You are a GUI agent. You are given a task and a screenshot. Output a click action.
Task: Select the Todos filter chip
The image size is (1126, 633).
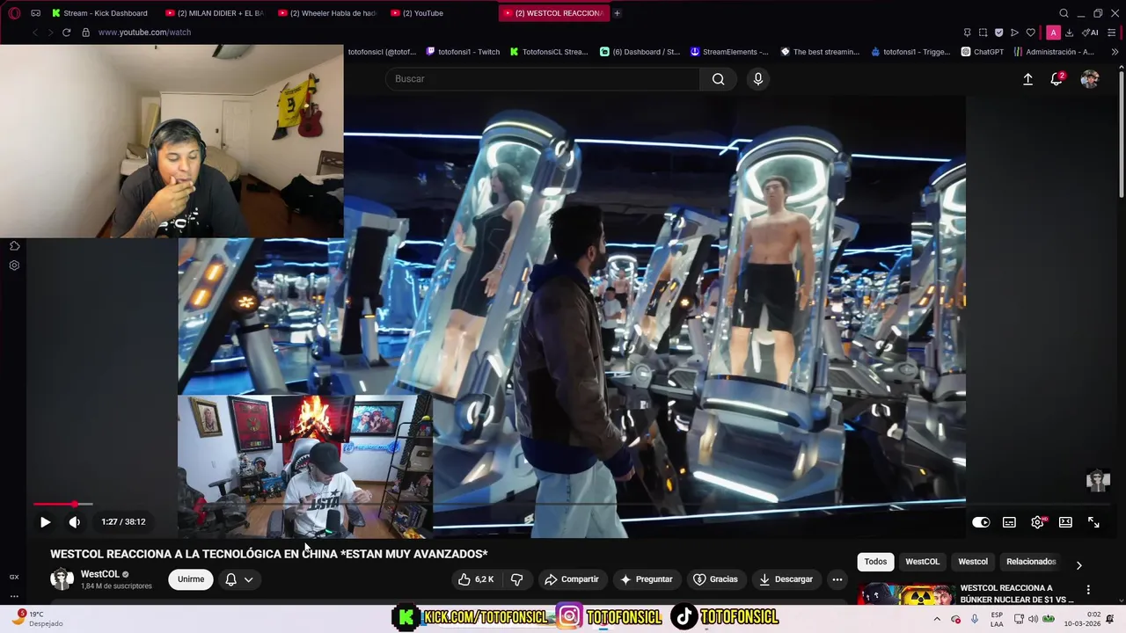click(x=875, y=562)
